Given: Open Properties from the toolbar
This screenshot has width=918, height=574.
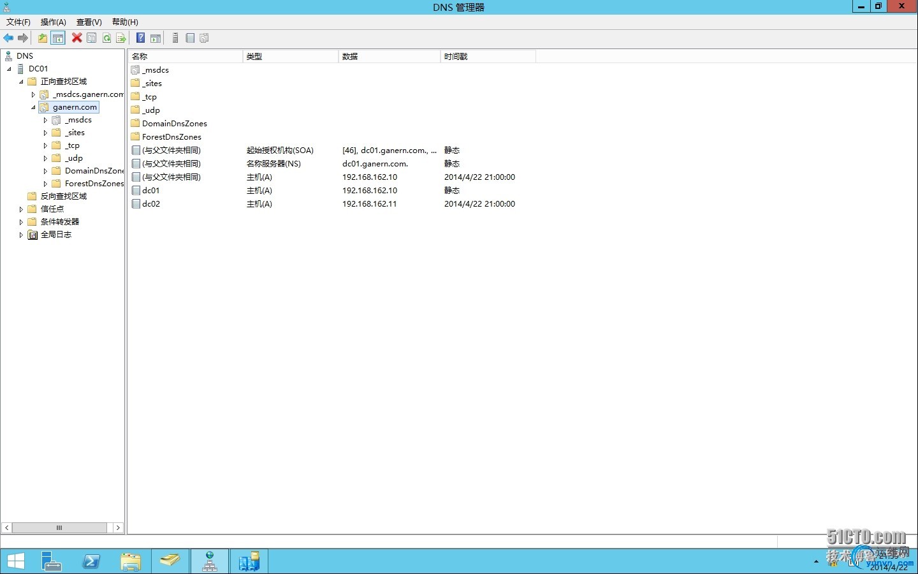Looking at the screenshot, I should 92,38.
